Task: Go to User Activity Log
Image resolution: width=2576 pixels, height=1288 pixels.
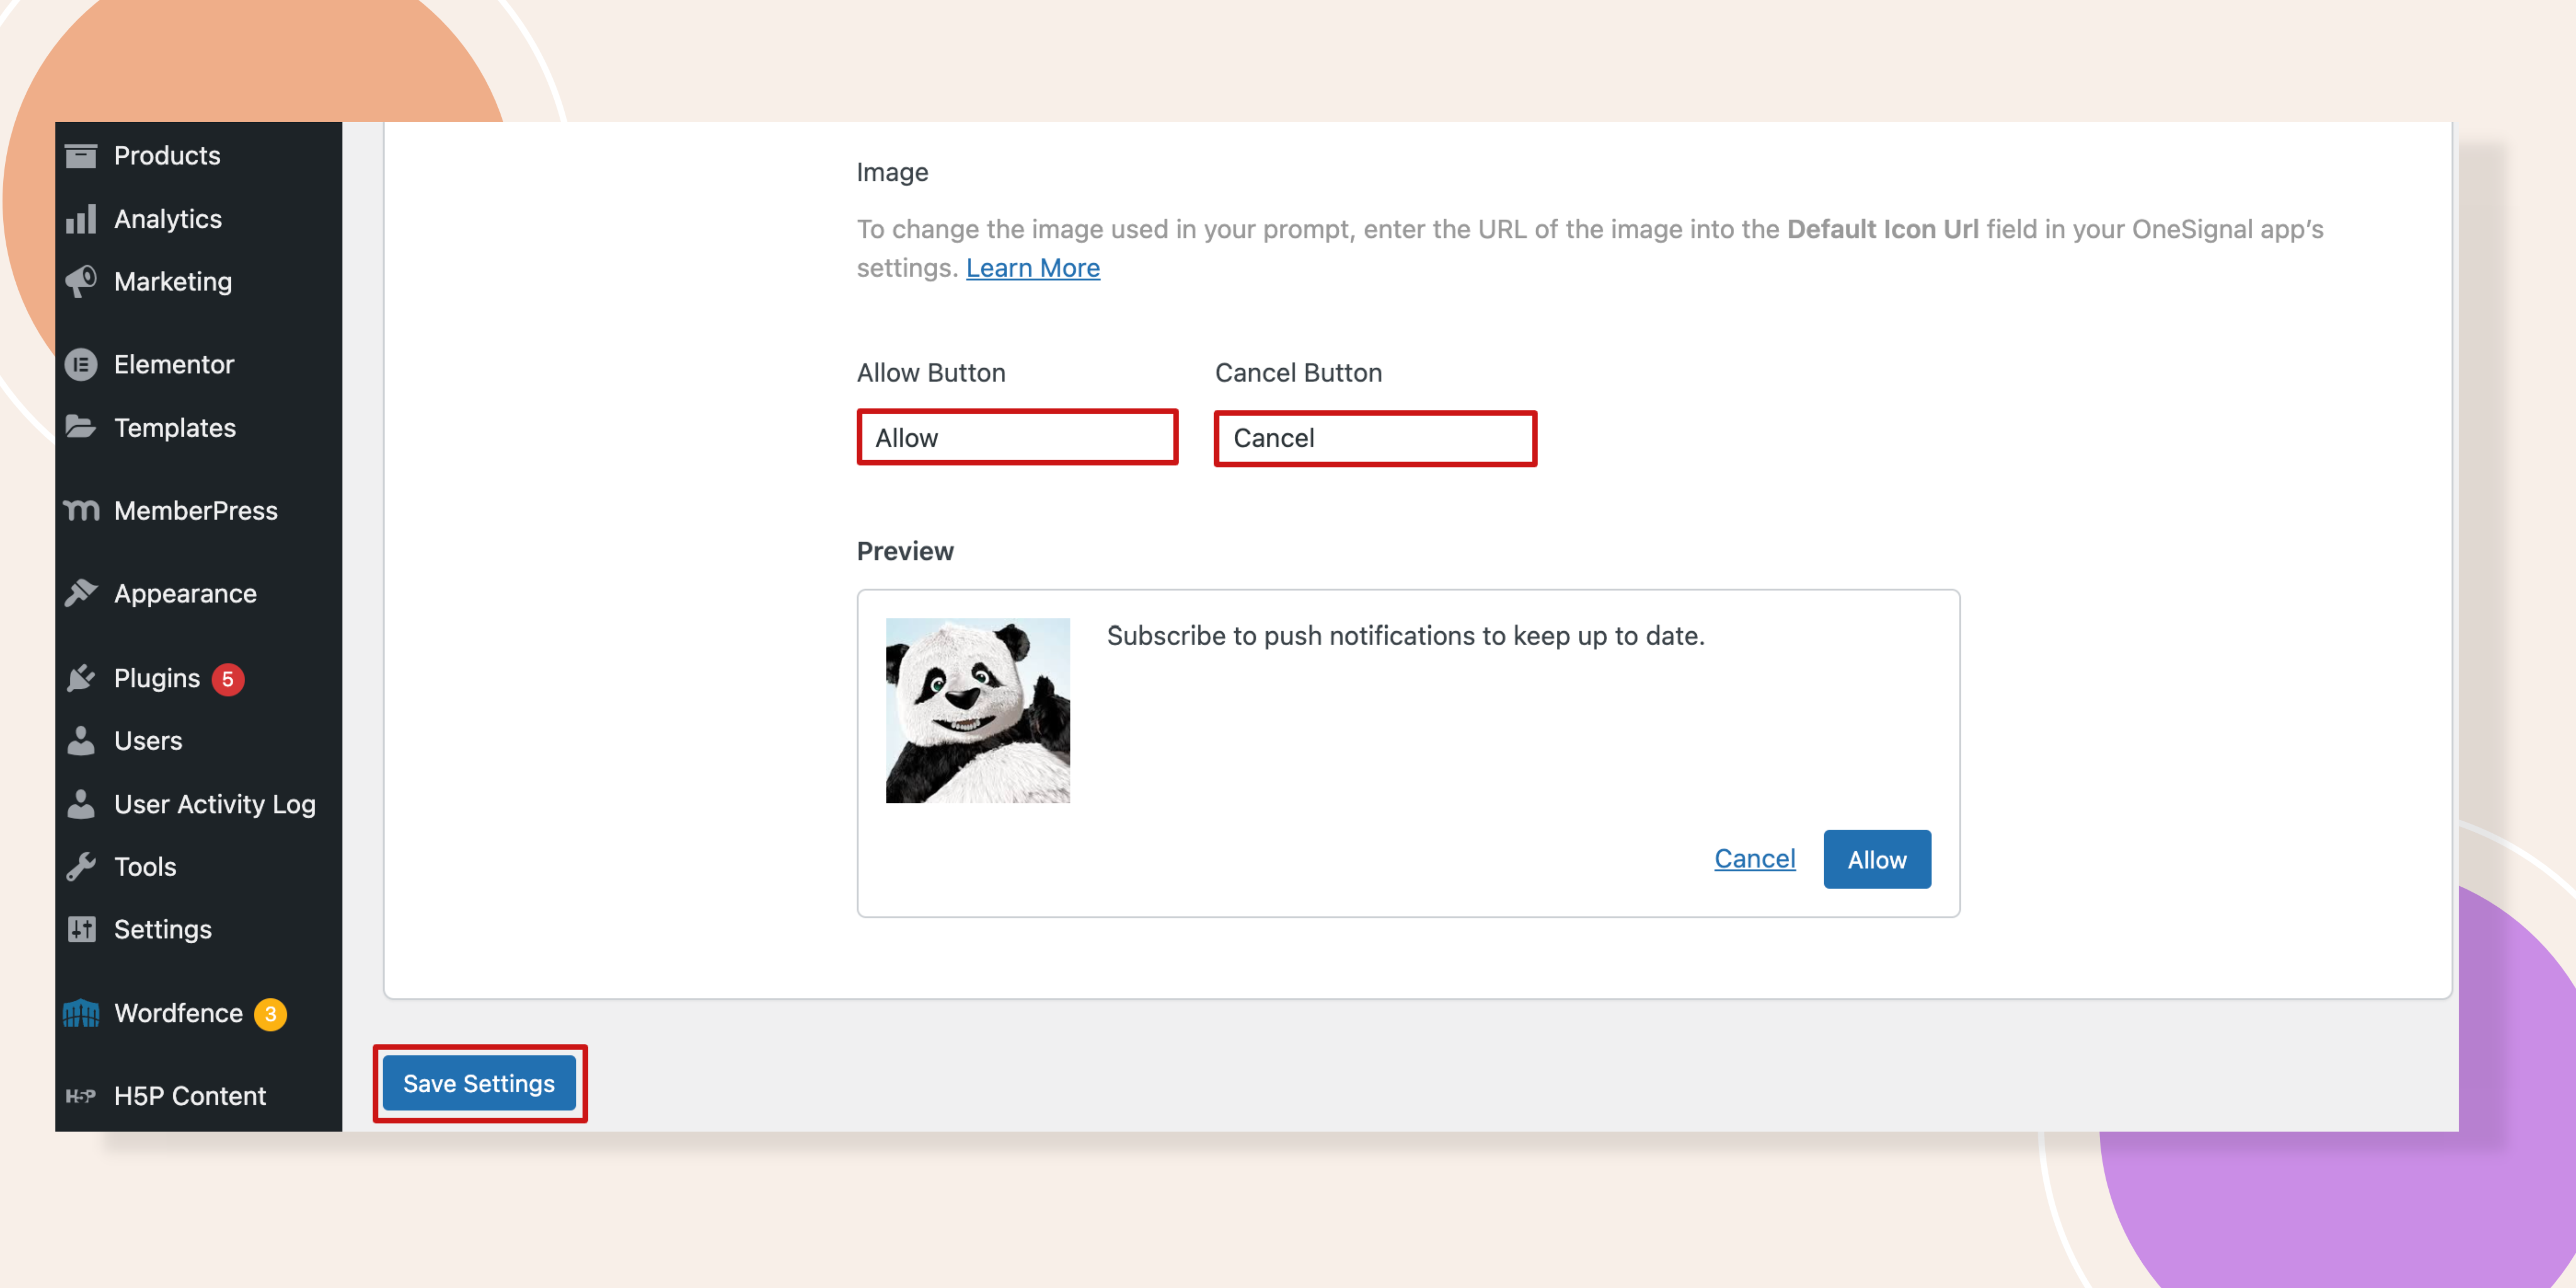Action: click(214, 804)
